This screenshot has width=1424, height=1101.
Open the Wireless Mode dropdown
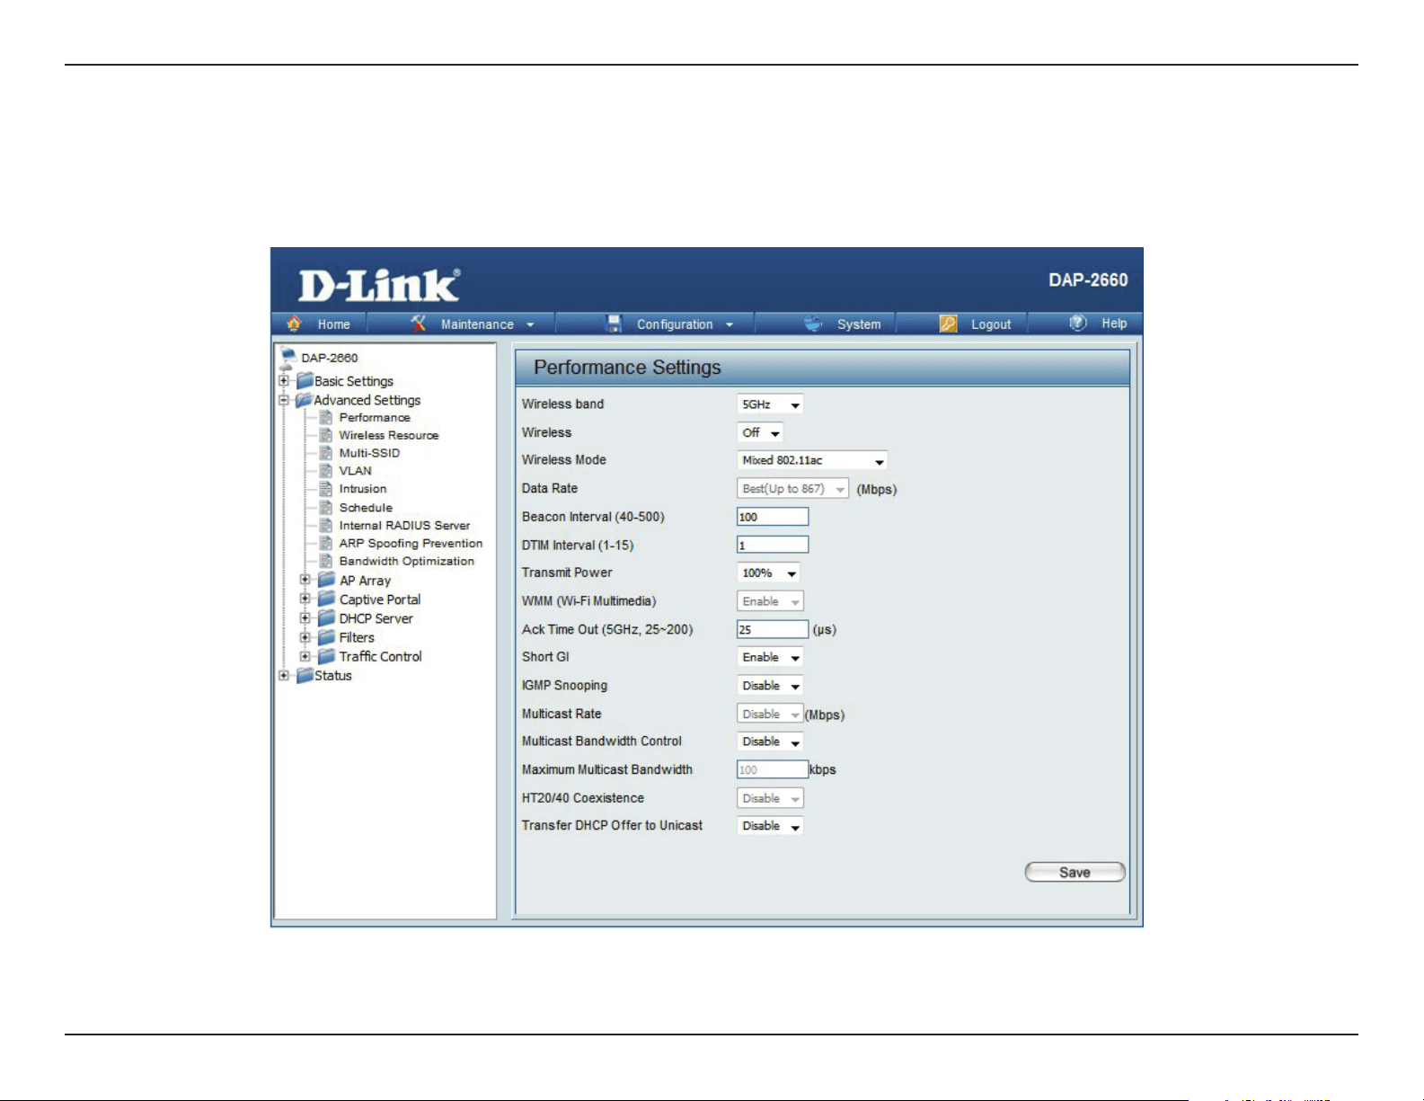click(x=812, y=460)
